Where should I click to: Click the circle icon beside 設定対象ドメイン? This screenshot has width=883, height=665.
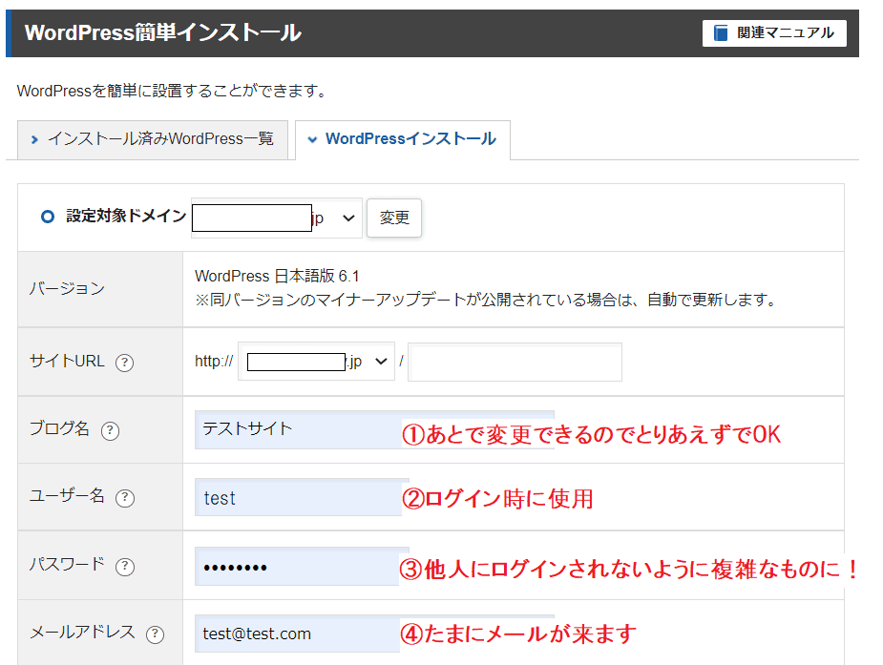(48, 217)
